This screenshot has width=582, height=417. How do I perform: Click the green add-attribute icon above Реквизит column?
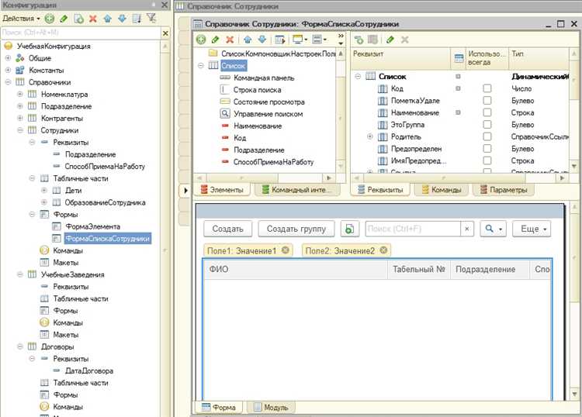pyautogui.click(x=358, y=40)
